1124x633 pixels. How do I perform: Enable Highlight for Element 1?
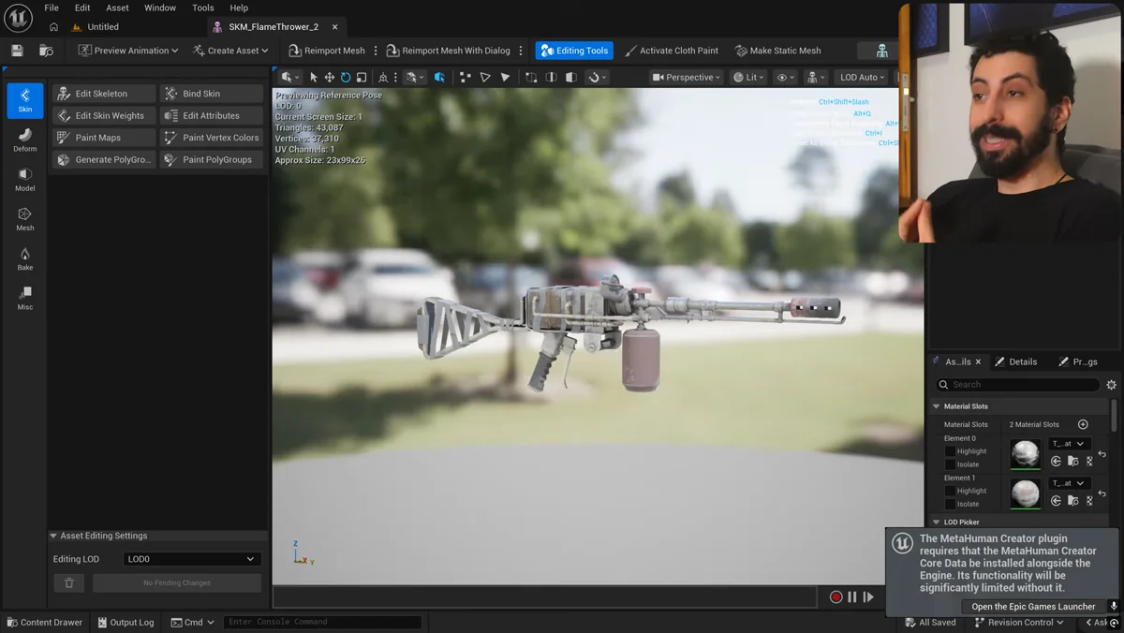[x=950, y=491]
